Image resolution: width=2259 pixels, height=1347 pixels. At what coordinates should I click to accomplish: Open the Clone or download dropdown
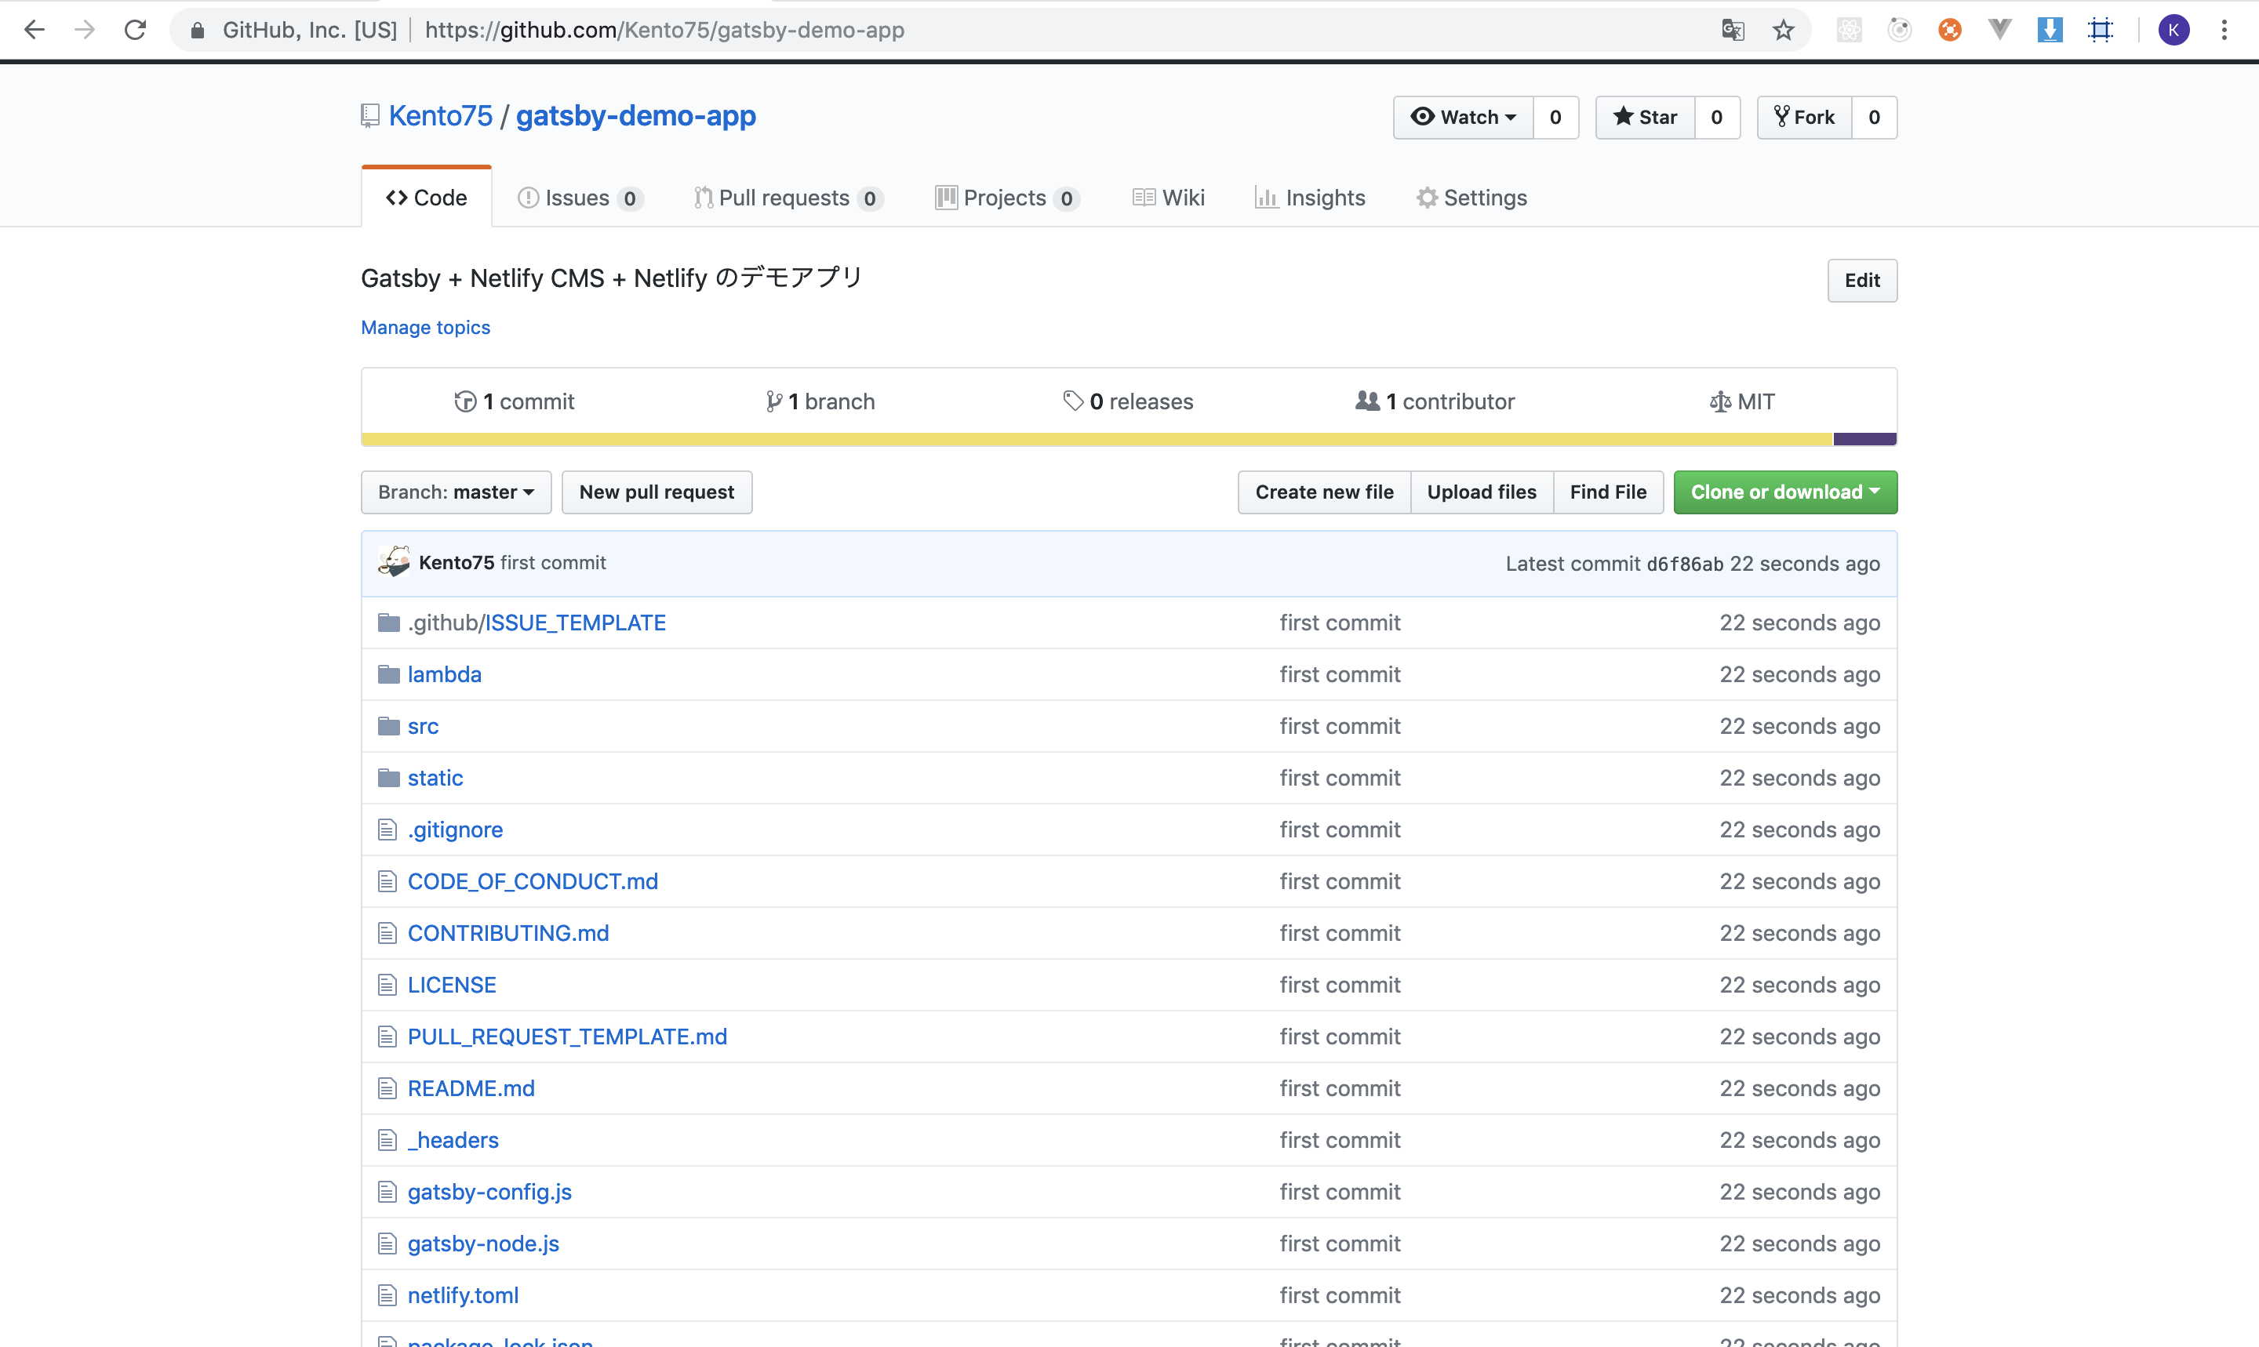click(1784, 491)
